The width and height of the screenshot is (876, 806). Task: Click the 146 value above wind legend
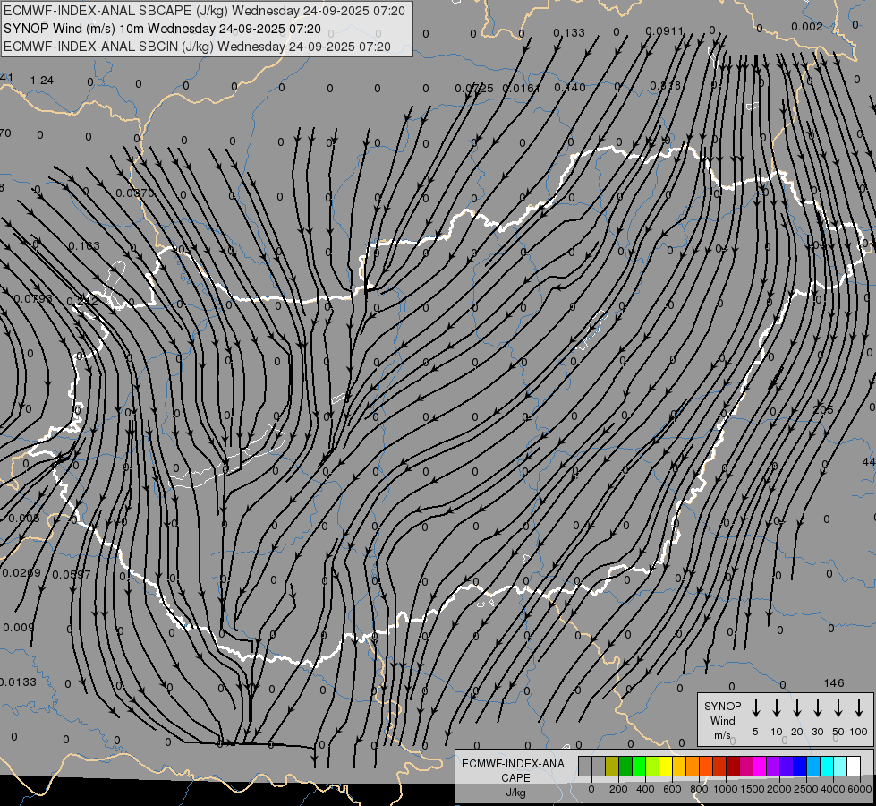tap(834, 683)
